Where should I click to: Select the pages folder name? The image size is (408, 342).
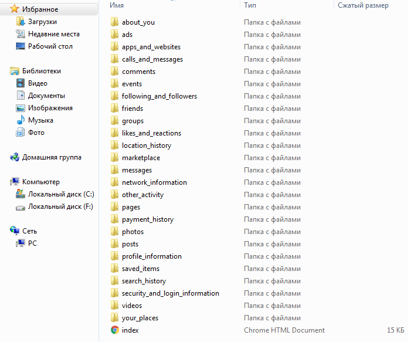point(131,207)
